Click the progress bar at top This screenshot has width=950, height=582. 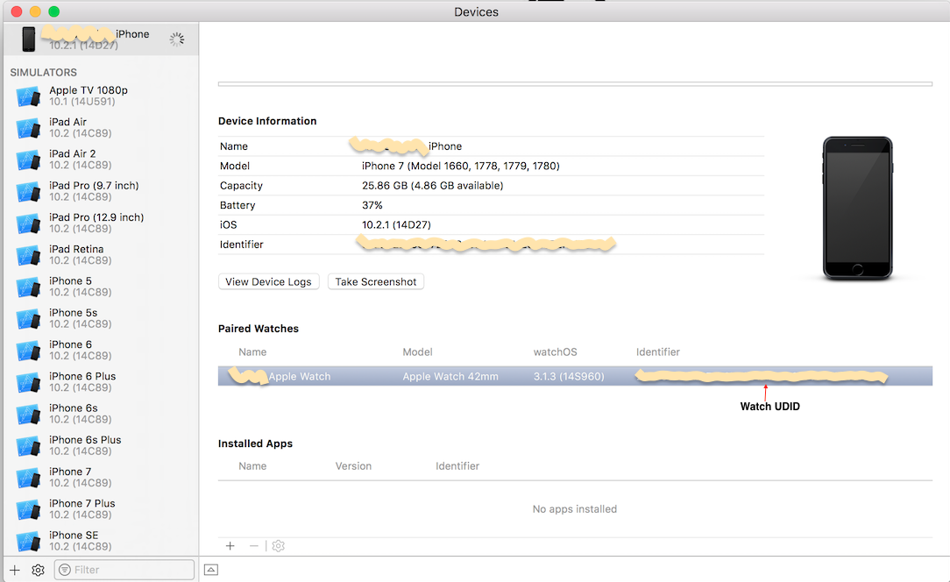point(575,83)
